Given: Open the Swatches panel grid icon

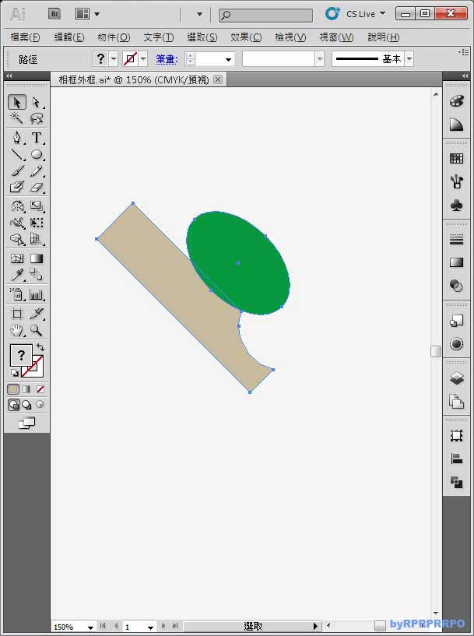Looking at the screenshot, I should tap(456, 158).
